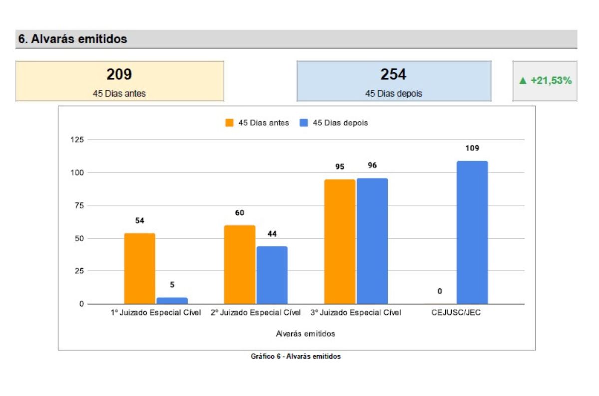The height and width of the screenshot is (396, 599).
Task: Click the 0 data label above CEJUSC/JEC
Action: click(439, 291)
